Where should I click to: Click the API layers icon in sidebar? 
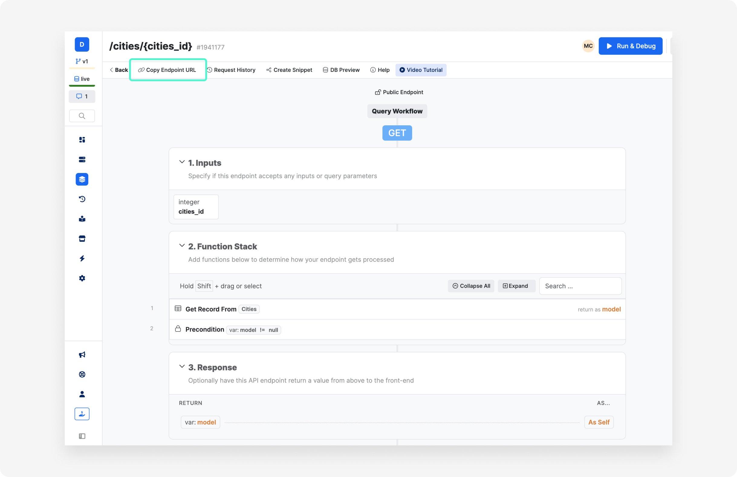pyautogui.click(x=82, y=179)
